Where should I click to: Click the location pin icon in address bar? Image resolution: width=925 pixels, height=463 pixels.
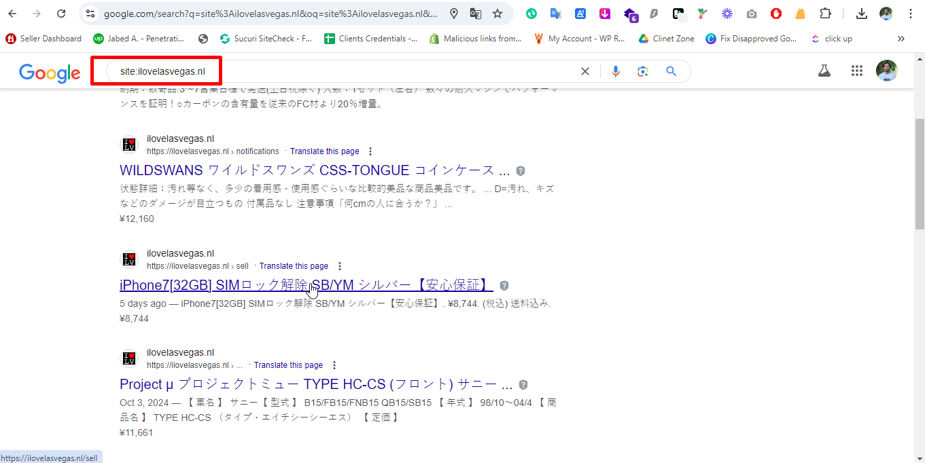coord(454,14)
